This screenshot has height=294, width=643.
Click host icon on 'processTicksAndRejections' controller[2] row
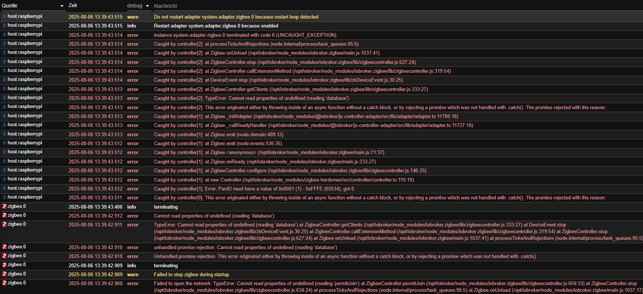4,43
